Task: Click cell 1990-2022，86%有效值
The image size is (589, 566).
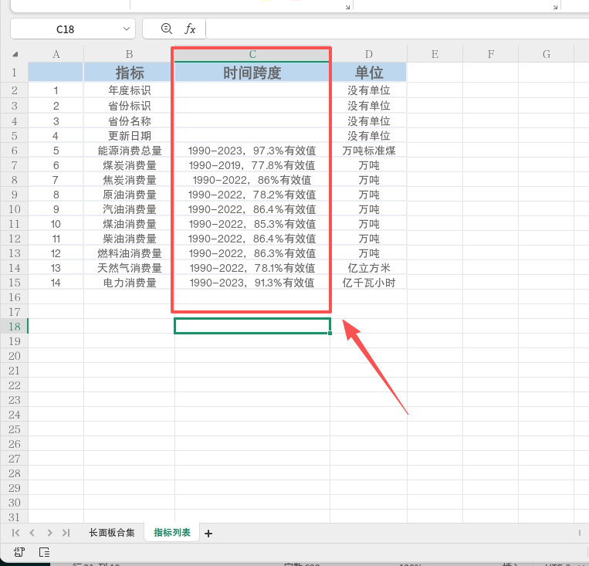Action: [x=252, y=180]
